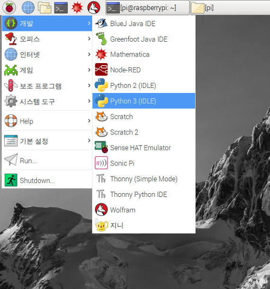Open the Raspberry Pi main menu
This screenshot has width=270, height=289.
pos(9,8)
